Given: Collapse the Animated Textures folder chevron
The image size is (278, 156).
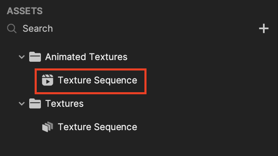Looking at the screenshot, I should tap(22, 57).
